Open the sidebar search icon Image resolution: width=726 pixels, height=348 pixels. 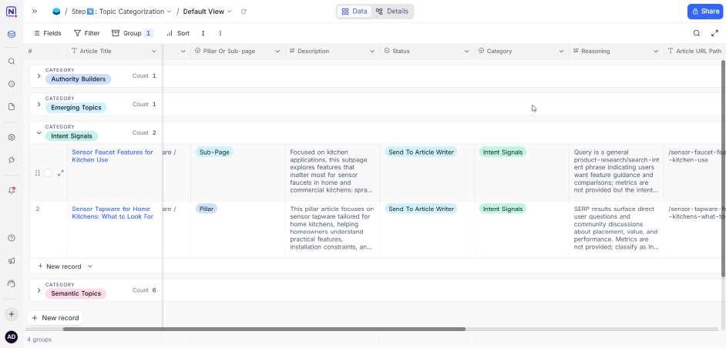(x=12, y=61)
